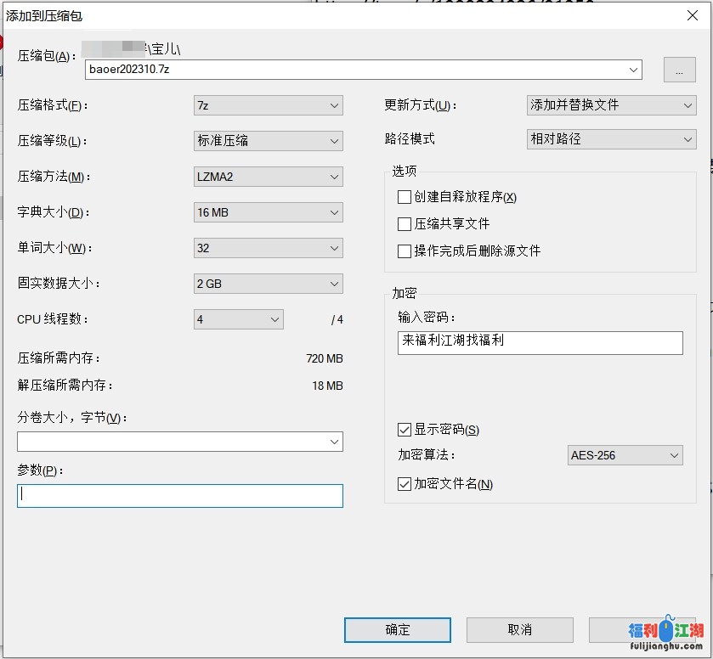The height and width of the screenshot is (659, 713).
Task: Click the 参数 input field
Action: tap(179, 496)
